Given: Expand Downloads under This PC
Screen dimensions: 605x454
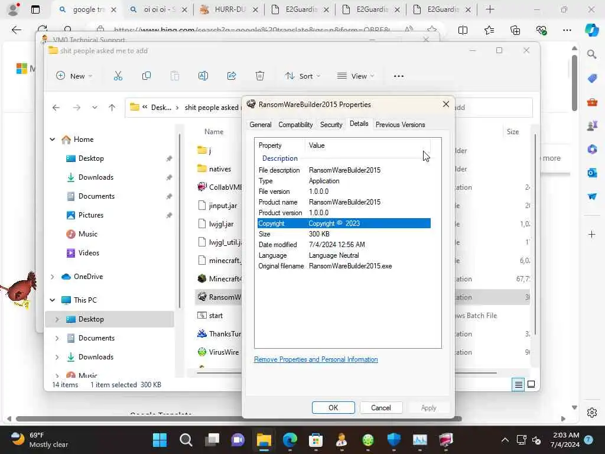Looking at the screenshot, I should (x=57, y=357).
